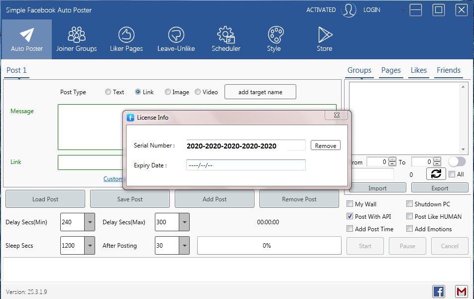This screenshot has height=299, width=474.
Task: Expand the Delay Secs(Max) dropdown
Action: coord(184,222)
